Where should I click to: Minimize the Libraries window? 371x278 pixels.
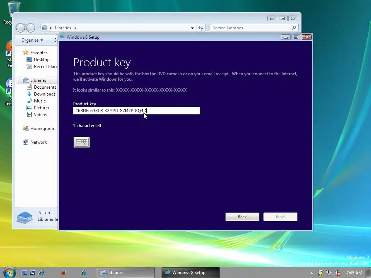coord(272,18)
